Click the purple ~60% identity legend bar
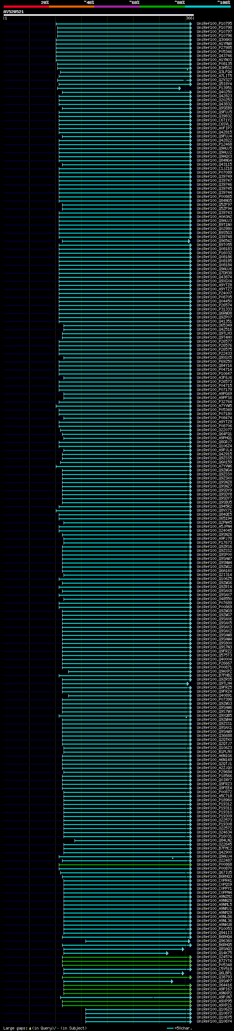Image resolution: width=234 pixels, height=1031 pixels. click(117, 7)
